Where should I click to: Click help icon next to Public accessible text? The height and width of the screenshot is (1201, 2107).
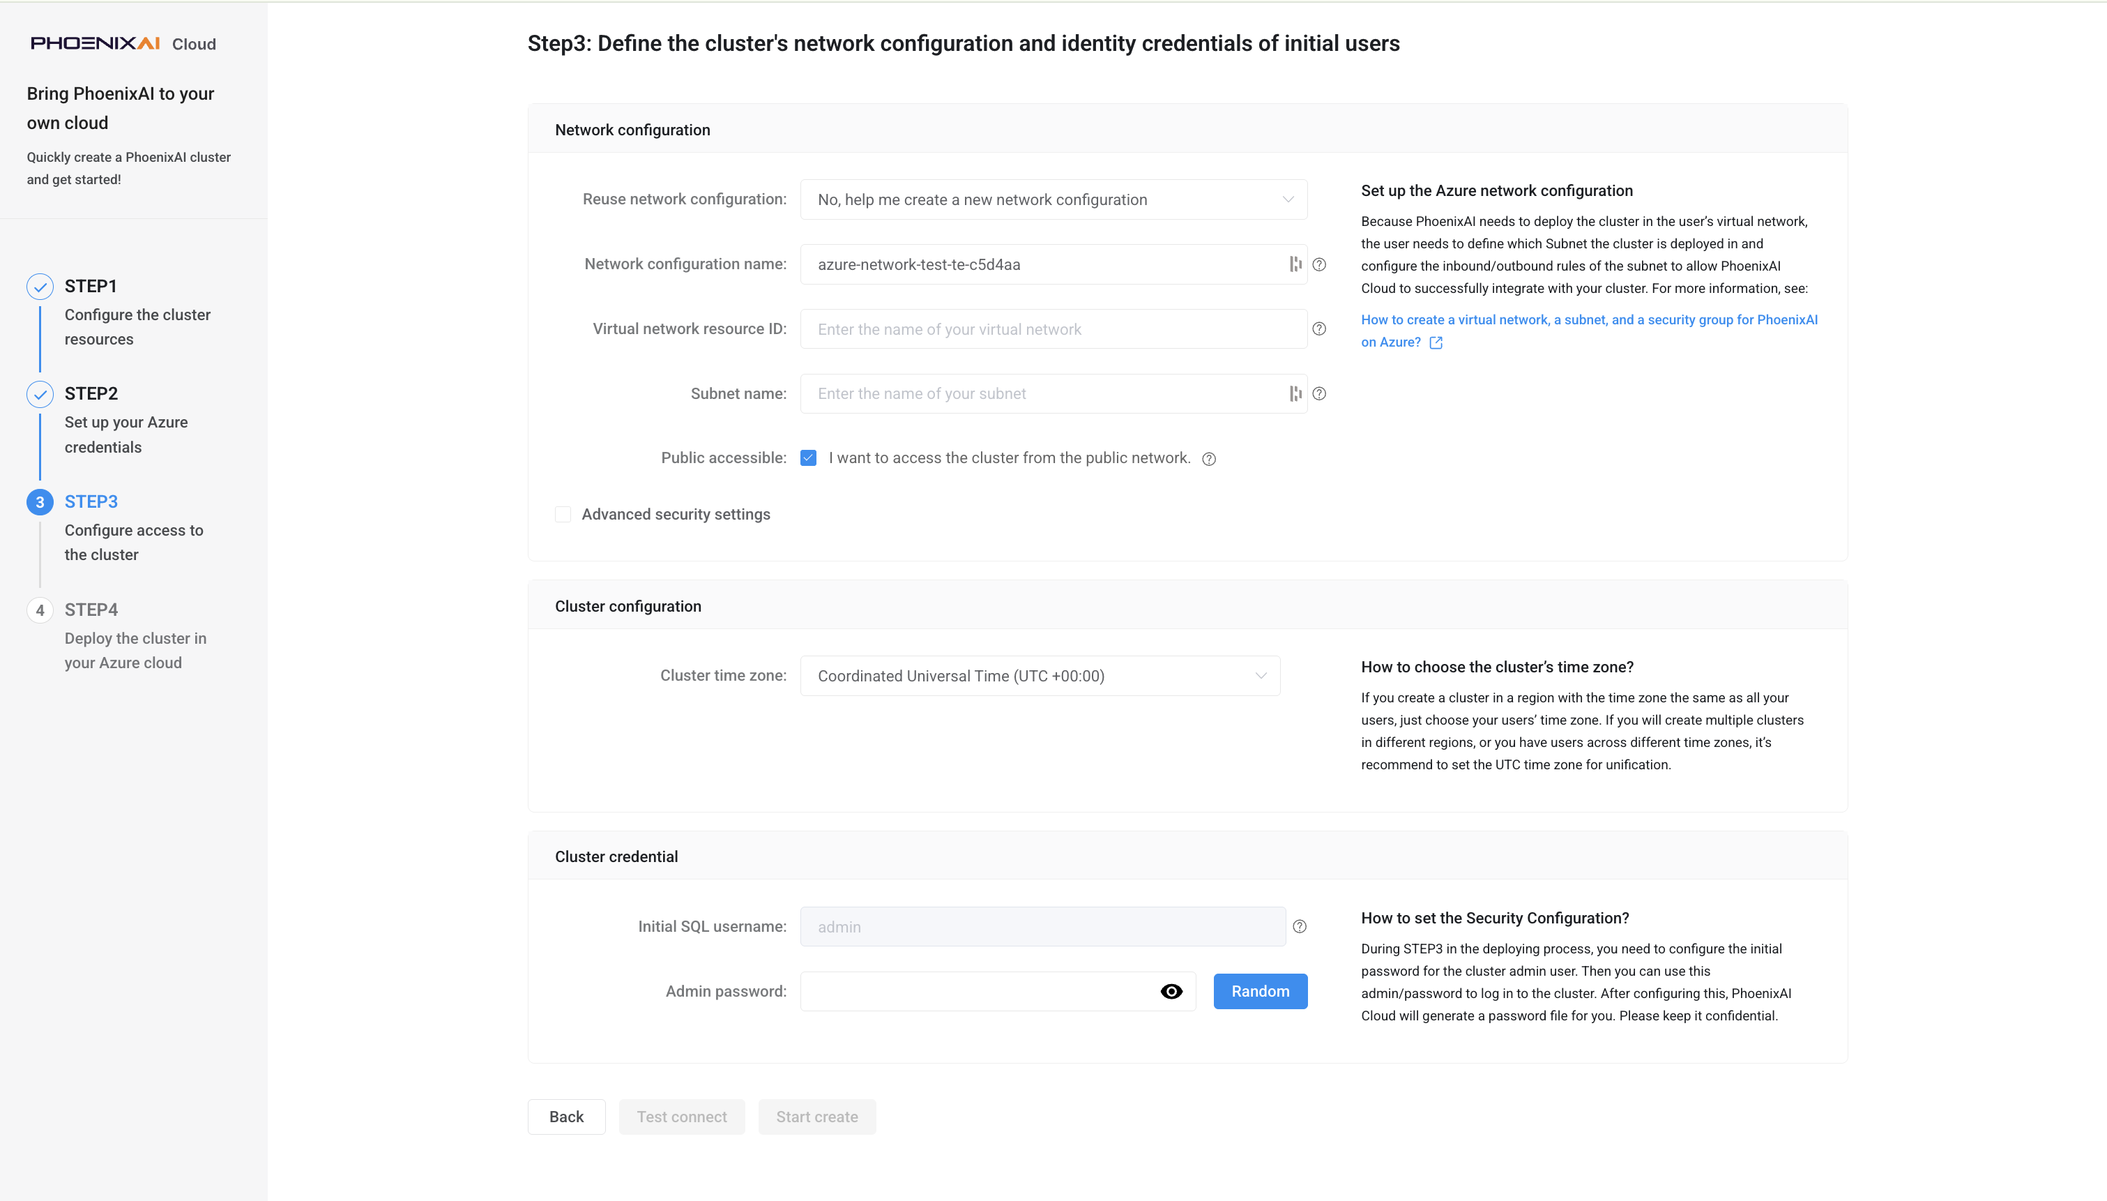coord(1208,459)
